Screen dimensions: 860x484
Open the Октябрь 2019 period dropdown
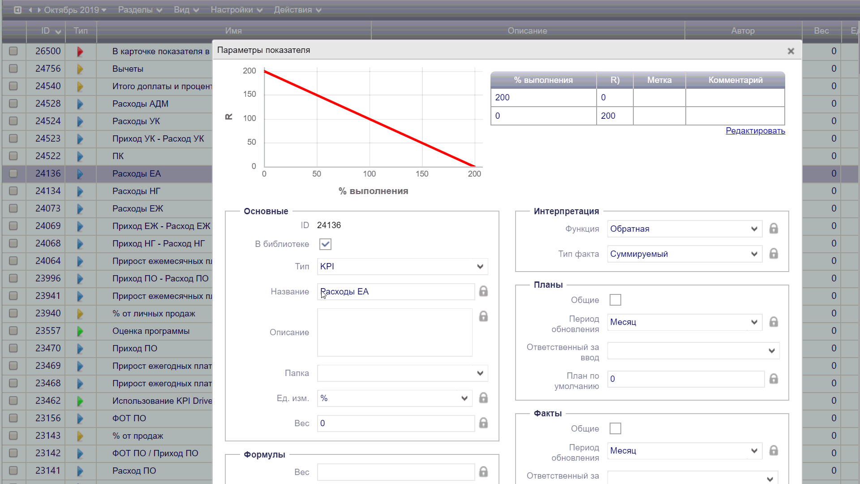click(x=75, y=10)
